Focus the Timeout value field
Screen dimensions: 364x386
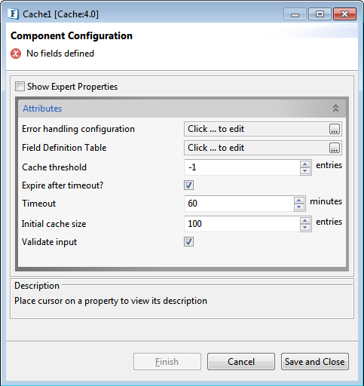click(x=239, y=204)
